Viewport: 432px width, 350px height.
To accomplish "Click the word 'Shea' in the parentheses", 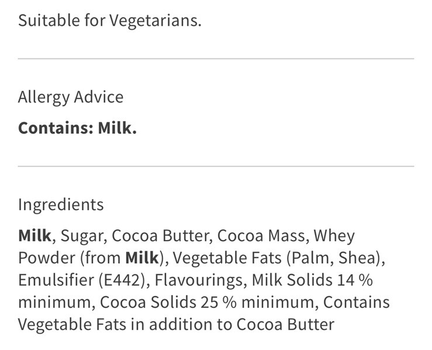I will tap(357, 258).
